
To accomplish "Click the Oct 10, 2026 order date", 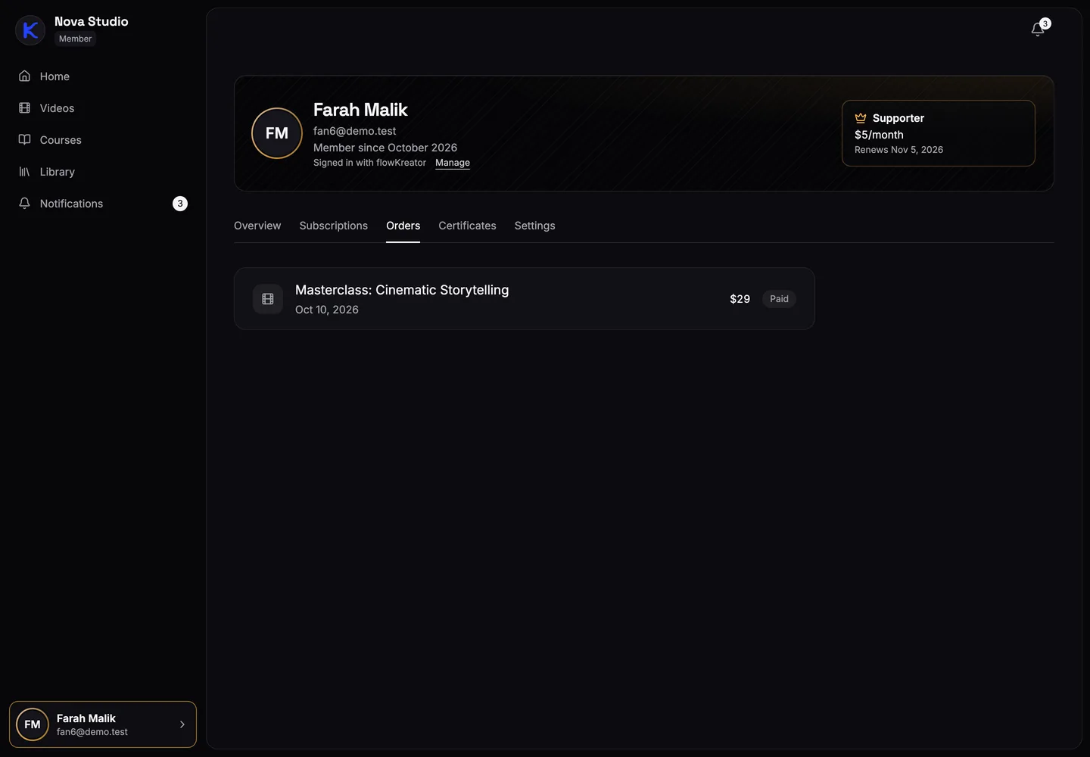I will 327,310.
